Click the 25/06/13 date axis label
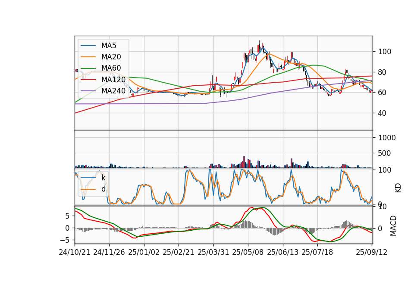Viewport: 414px width, 297px height. [283, 252]
